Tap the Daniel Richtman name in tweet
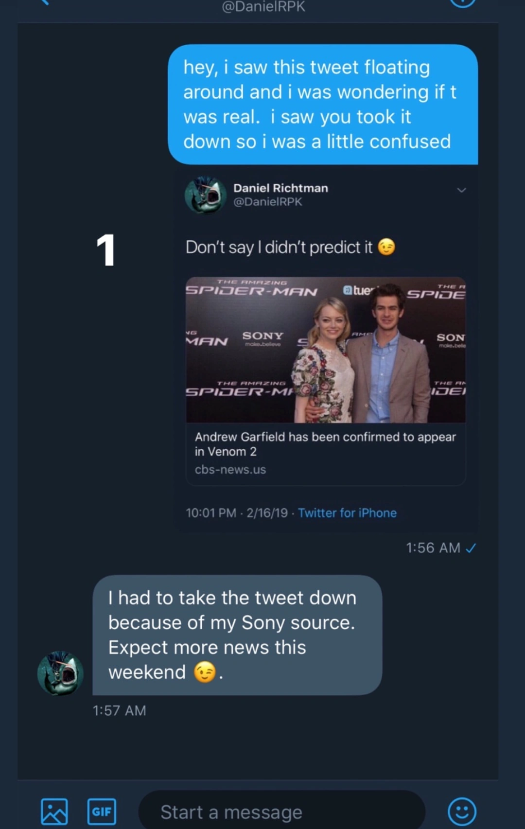This screenshot has width=525, height=829. (280, 188)
